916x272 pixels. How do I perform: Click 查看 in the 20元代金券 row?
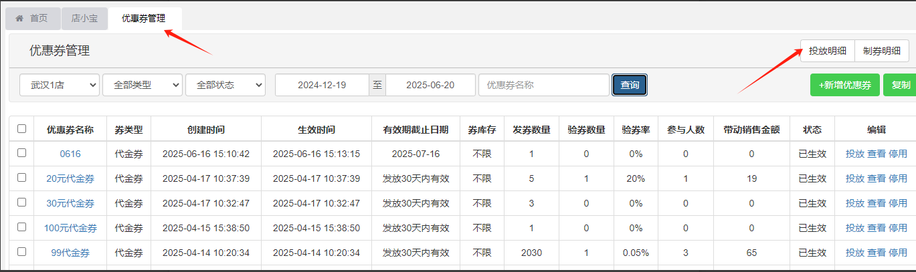(x=877, y=178)
